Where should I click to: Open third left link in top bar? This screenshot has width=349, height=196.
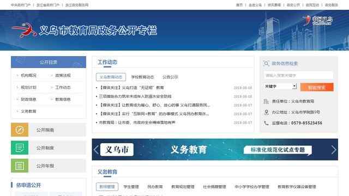pos(77,5)
